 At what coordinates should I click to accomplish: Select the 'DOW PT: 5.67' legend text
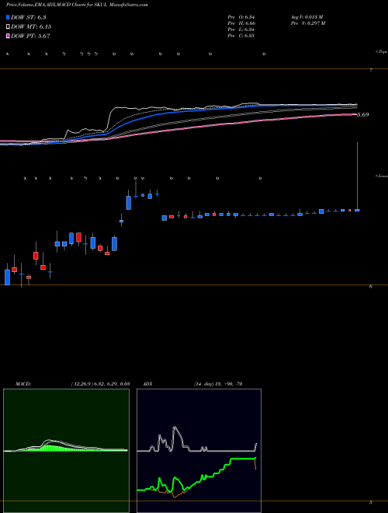pyautogui.click(x=30, y=36)
